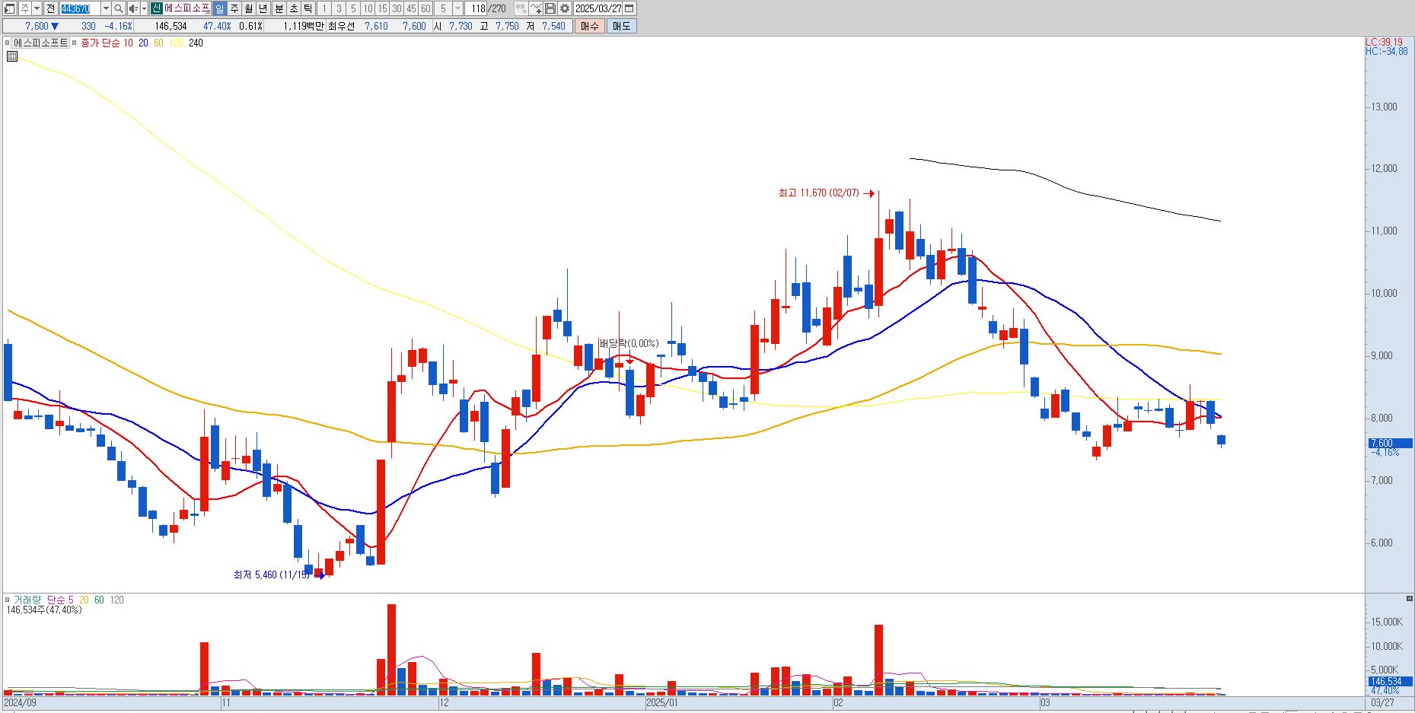1415x713 pixels.
Task: Click the 최저 5,460 low marker label
Action: (x=272, y=575)
